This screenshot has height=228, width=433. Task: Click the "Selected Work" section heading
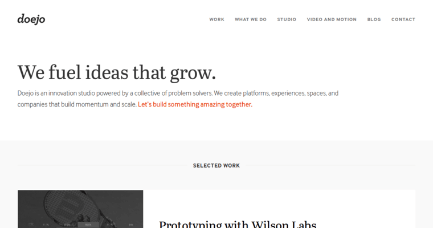217,165
